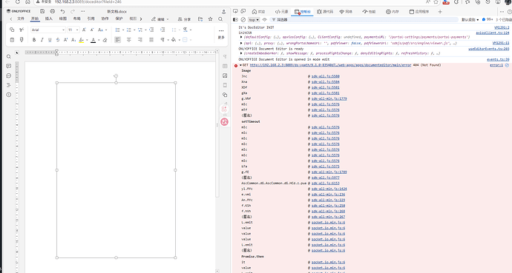Open the bullet list dropdown arrow
The height and width of the screenshot is (273, 512).
point(123,30)
